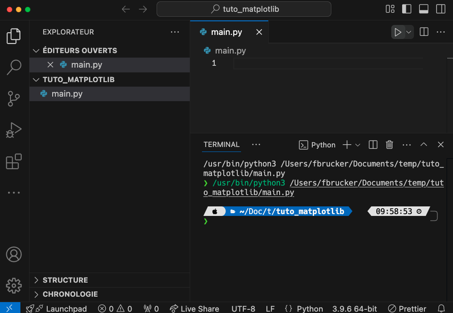Switch to the TERMINAL panel tab
This screenshot has width=453, height=313.
point(222,145)
